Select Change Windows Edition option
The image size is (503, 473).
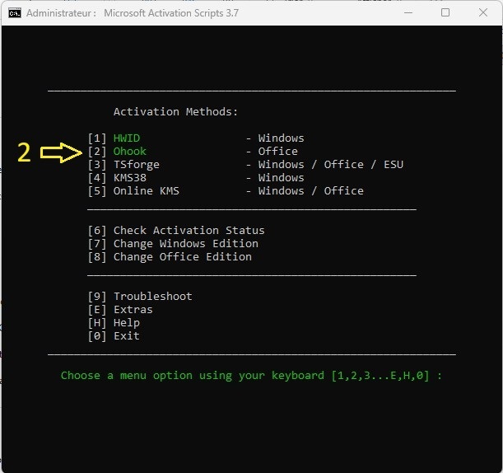tap(185, 244)
